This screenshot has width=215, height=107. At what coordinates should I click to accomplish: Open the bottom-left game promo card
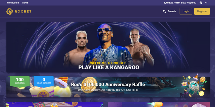tap(55, 104)
